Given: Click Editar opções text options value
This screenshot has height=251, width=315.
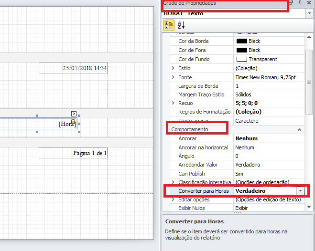Looking at the screenshot, I should point(269,199).
